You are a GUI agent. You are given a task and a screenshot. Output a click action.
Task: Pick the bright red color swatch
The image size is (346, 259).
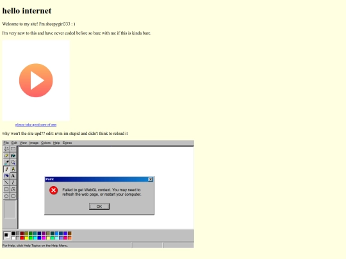22,238
